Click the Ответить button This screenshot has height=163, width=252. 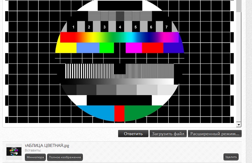tap(133, 134)
